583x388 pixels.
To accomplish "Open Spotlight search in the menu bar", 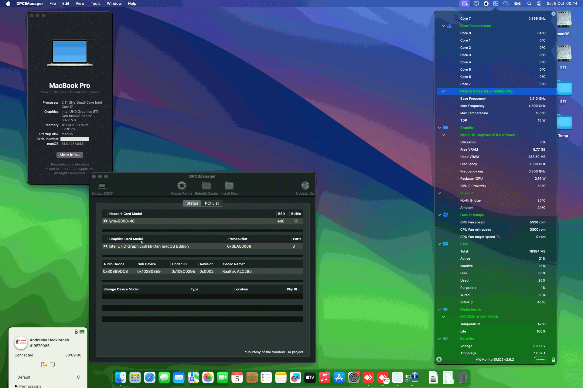I will (x=529, y=4).
